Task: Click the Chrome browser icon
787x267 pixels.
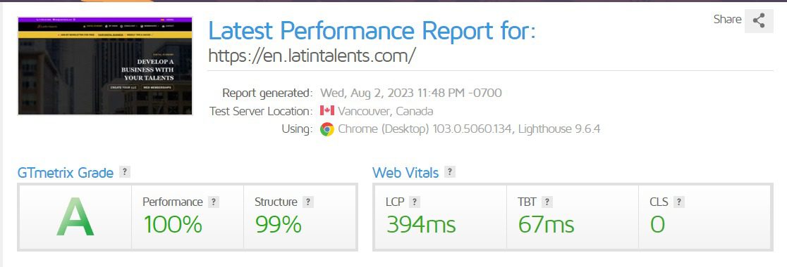Action: [x=327, y=129]
